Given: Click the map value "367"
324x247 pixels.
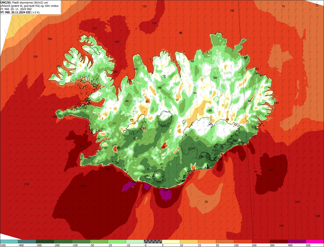Looking at the screenshot, I should (83, 186).
